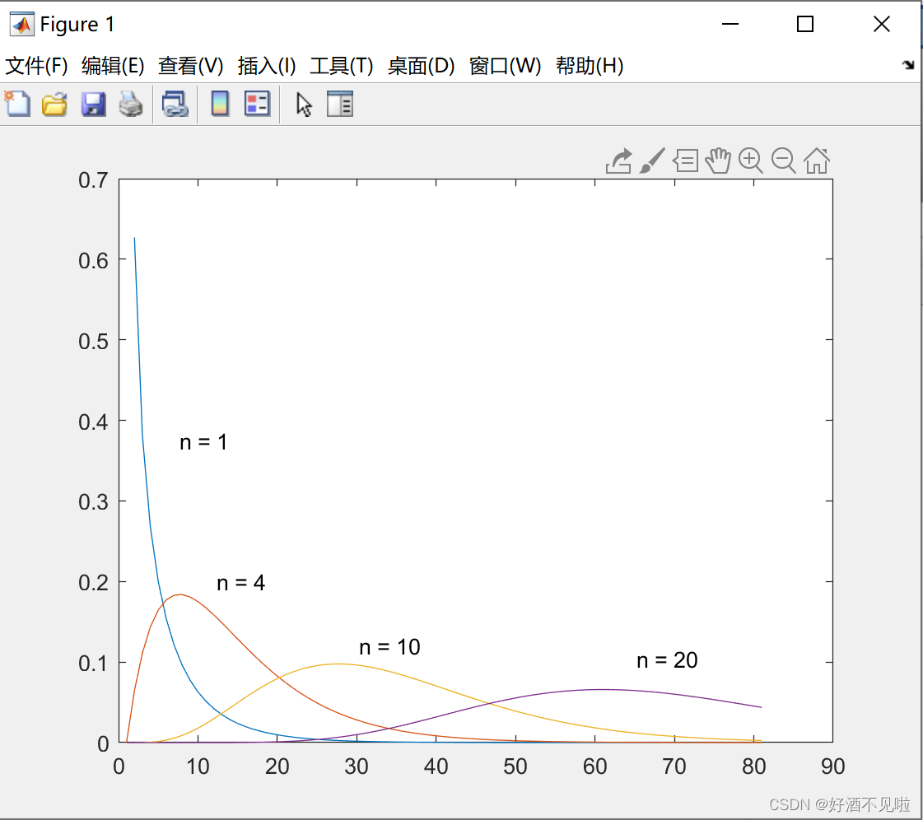Insert a colorbar using its toolbar icon
The width and height of the screenshot is (923, 820).
coord(219,104)
